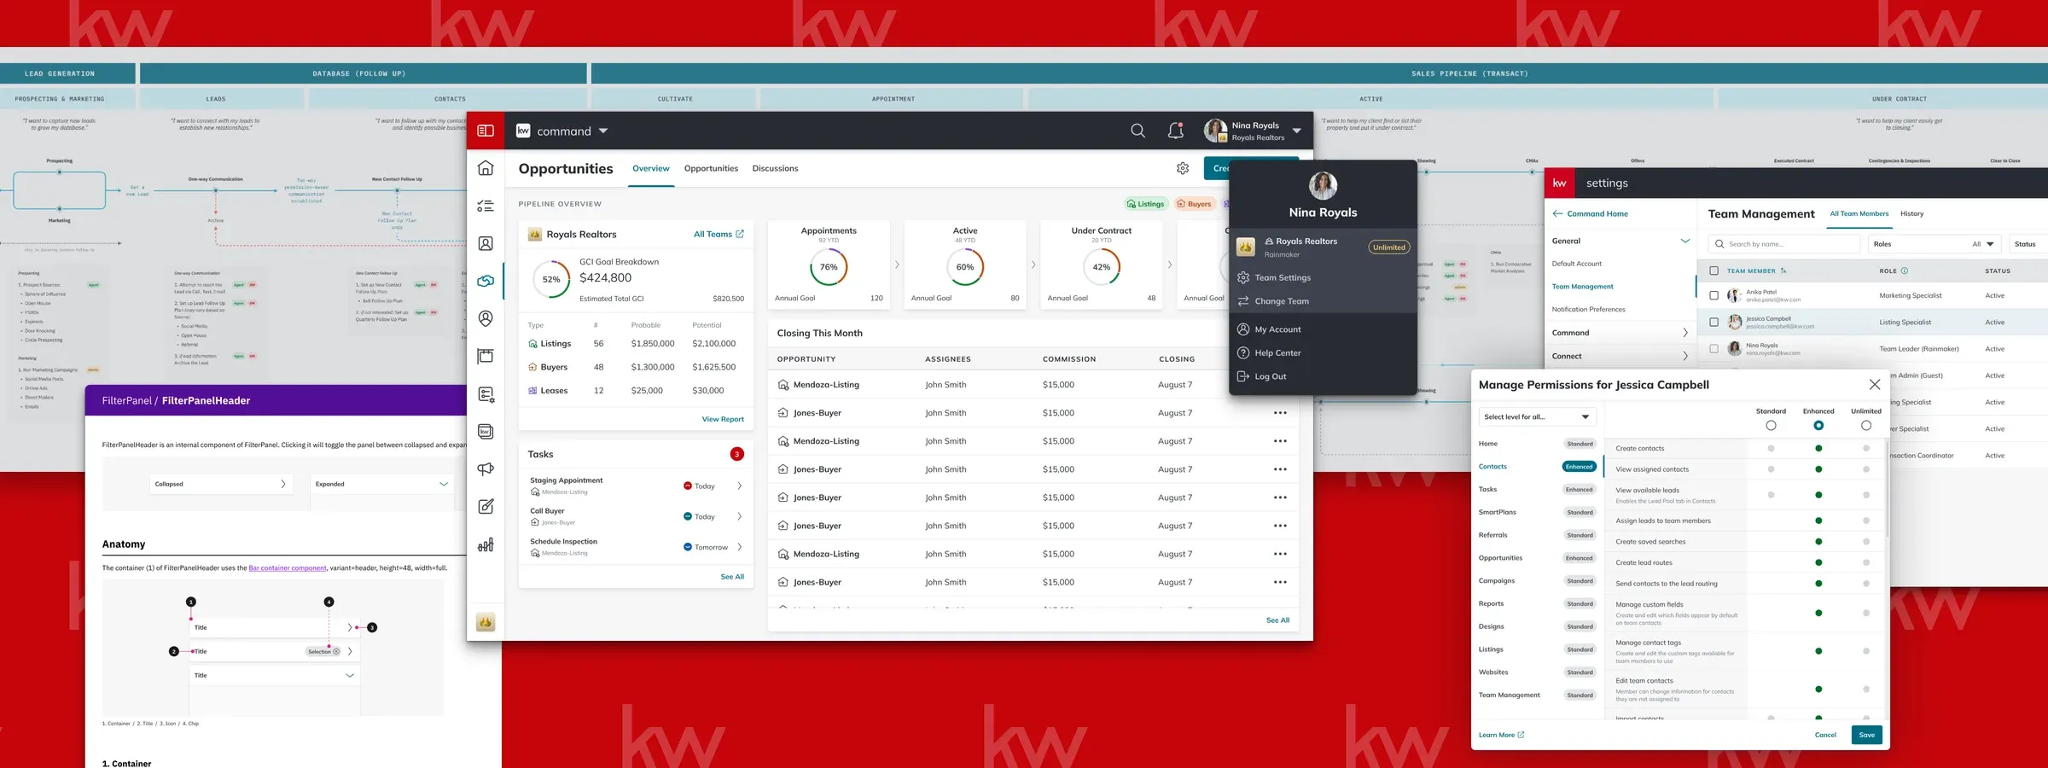Click the 42% Under Contract progress ring
2048x768 pixels.
click(1102, 267)
